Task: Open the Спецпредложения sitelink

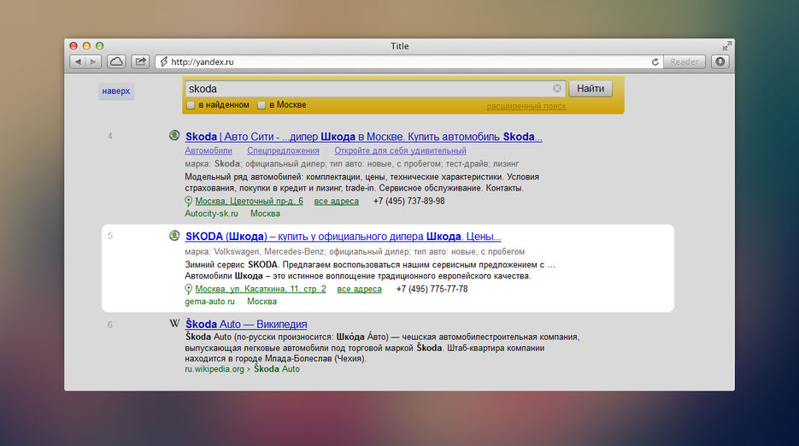Action: tap(284, 151)
